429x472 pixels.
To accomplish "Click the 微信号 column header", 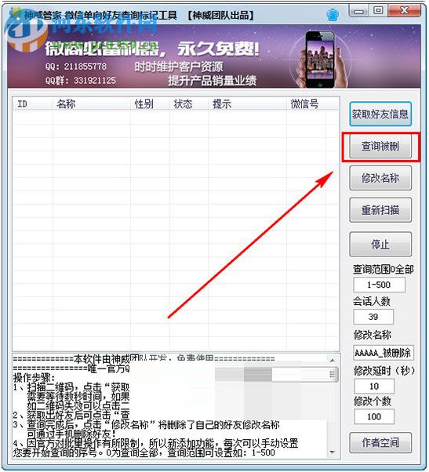I will click(x=306, y=104).
